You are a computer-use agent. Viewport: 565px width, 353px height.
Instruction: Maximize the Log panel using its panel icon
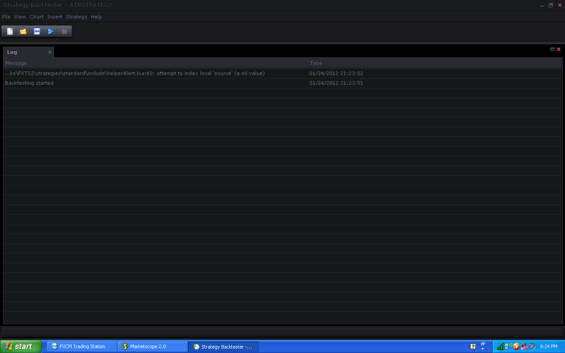pos(552,49)
